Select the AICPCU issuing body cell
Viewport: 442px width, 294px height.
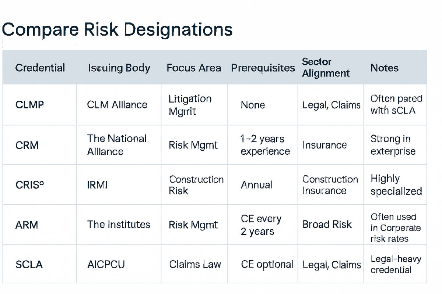coord(106,264)
